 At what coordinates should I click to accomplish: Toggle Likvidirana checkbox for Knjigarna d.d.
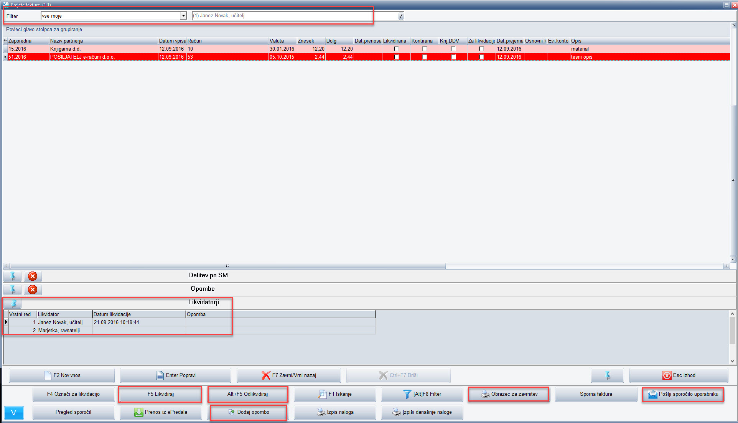pos(396,49)
